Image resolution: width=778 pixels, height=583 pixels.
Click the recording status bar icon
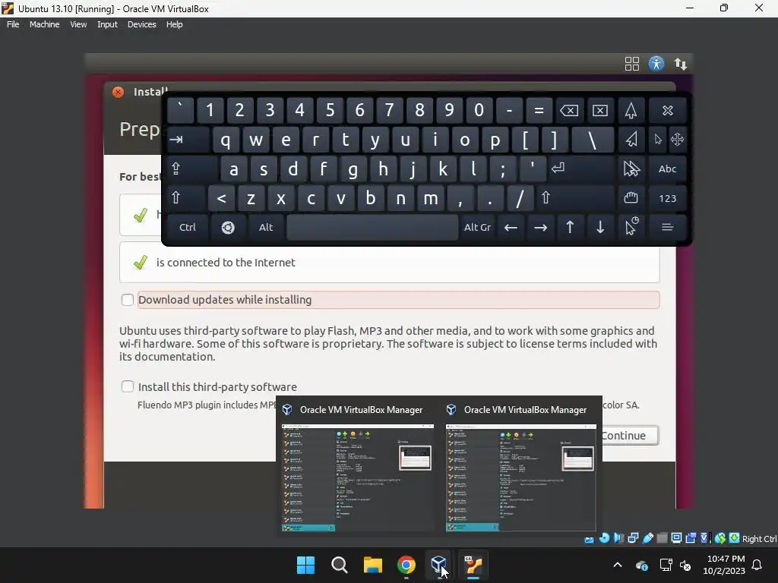(x=691, y=538)
